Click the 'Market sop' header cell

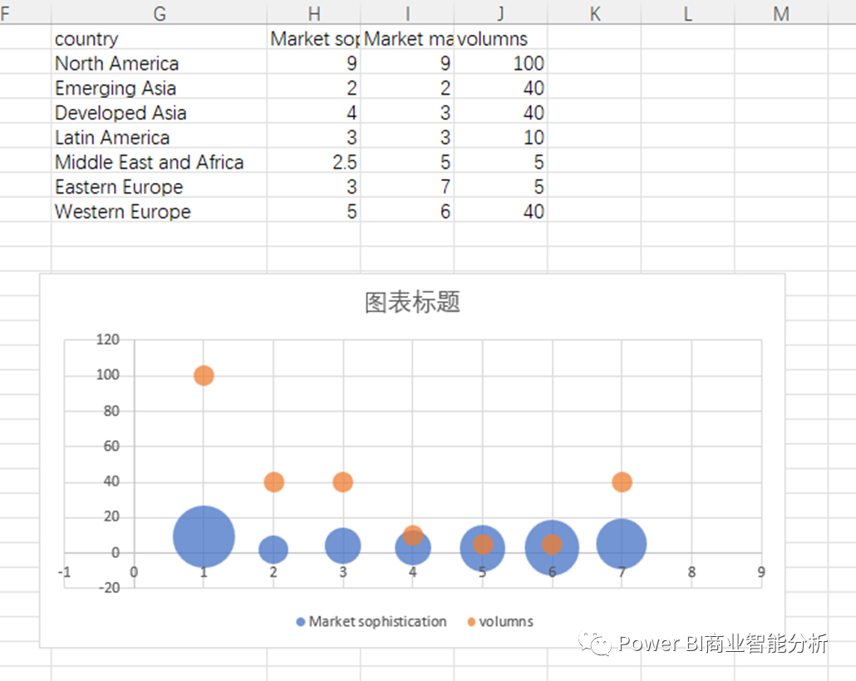pos(314,38)
